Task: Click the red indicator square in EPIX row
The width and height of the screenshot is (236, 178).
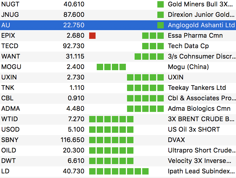Action: click(92, 36)
